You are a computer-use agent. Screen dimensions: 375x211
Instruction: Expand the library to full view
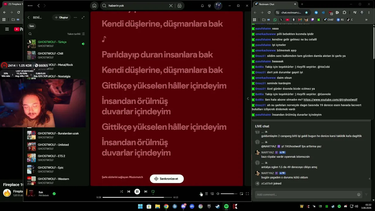point(83,18)
